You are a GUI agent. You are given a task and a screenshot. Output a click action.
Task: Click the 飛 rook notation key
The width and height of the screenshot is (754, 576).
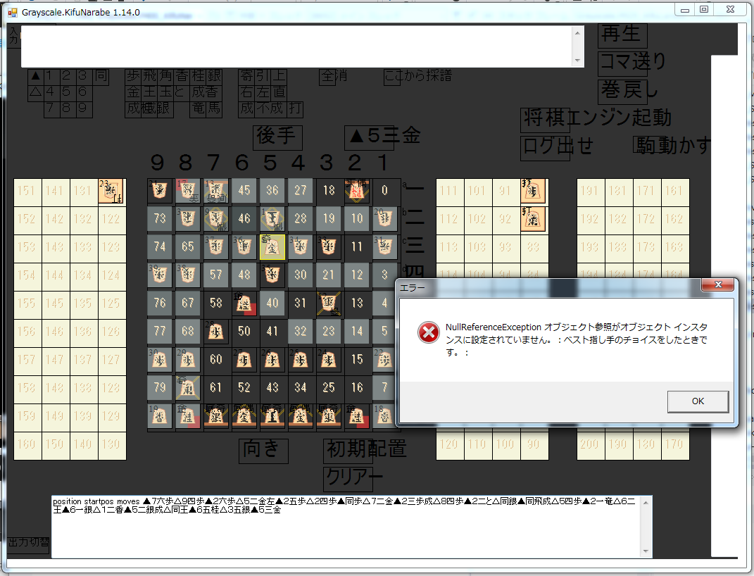149,77
